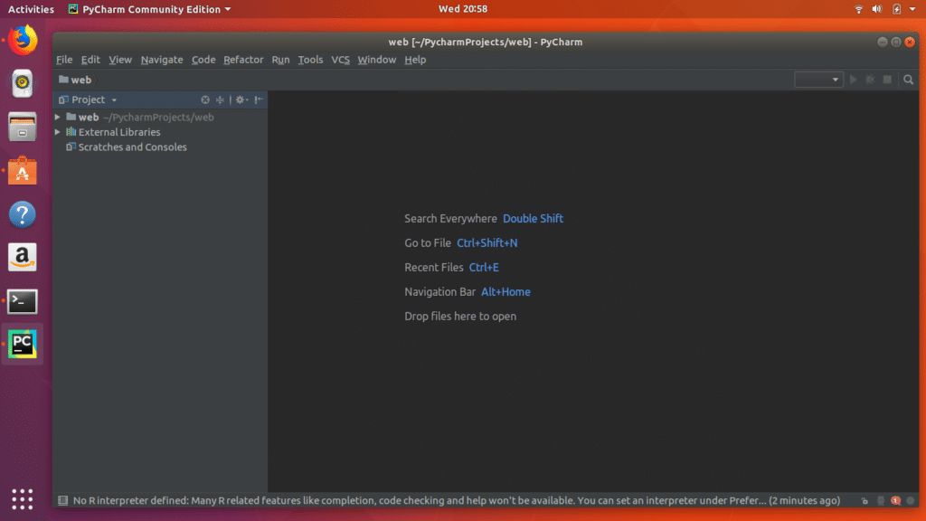The height and width of the screenshot is (521, 926).
Task: Click the notification badge in the status bar
Action: [x=895, y=500]
